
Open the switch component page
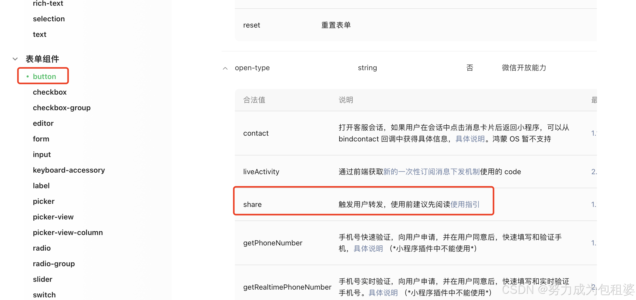click(x=44, y=295)
